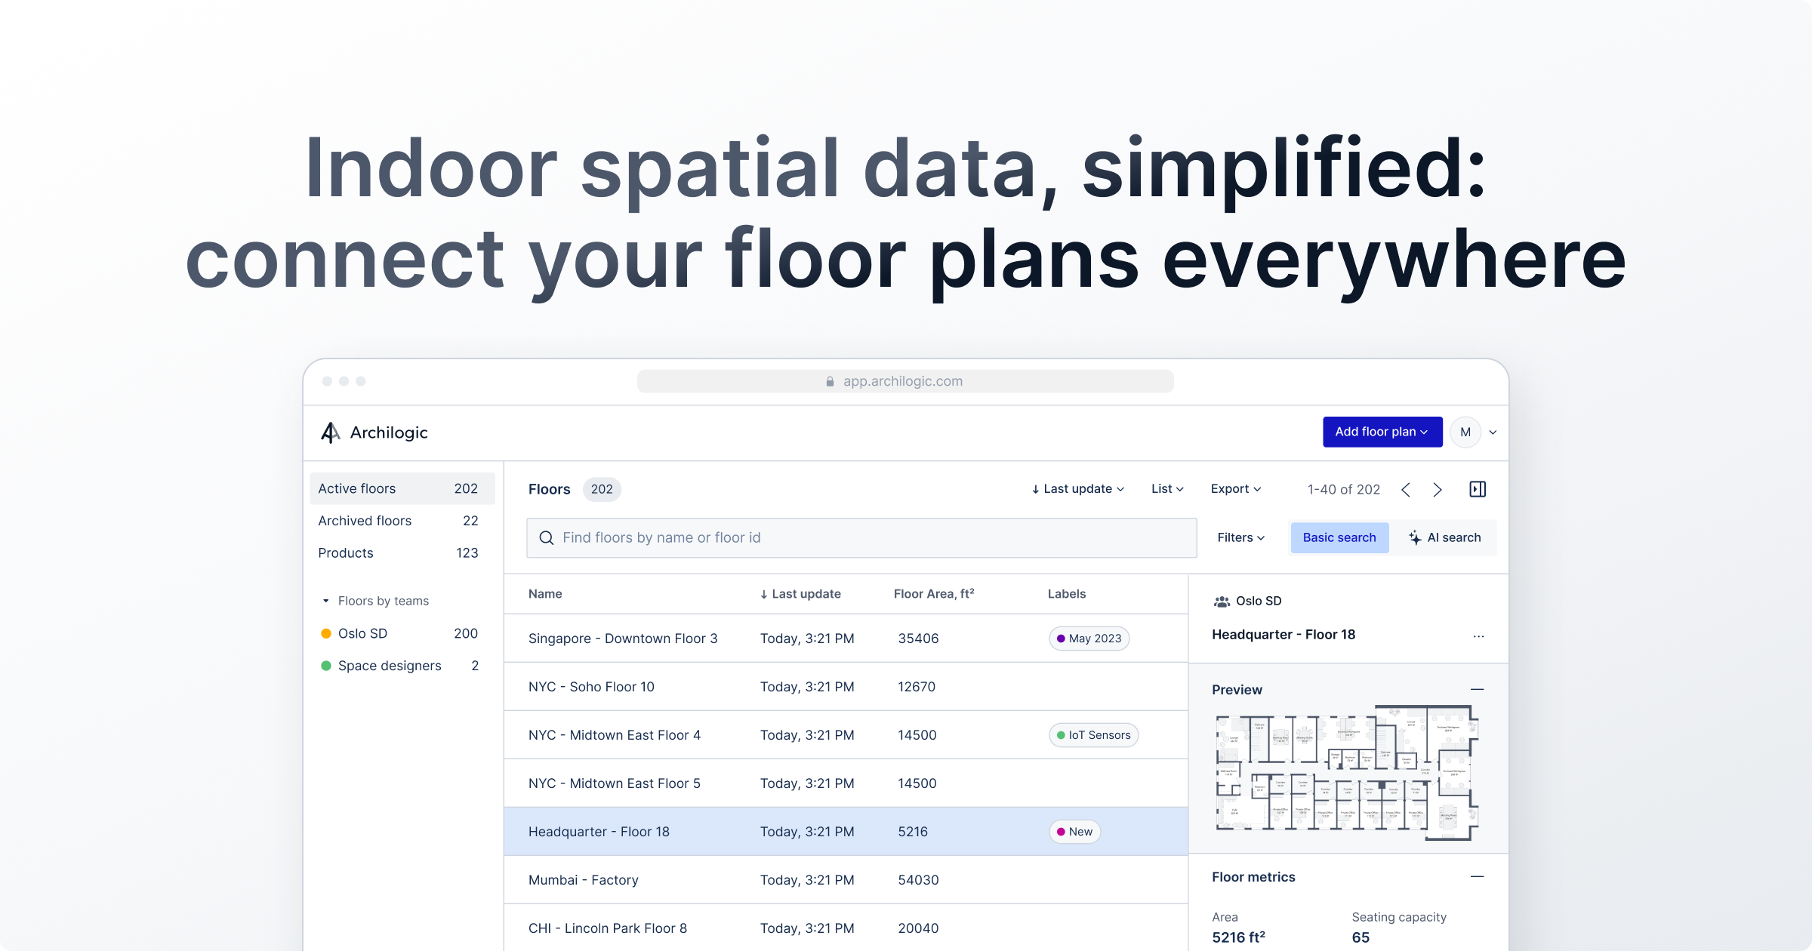
Task: Open the three-dot menu for Headquarter - Floor 18
Action: click(x=1478, y=636)
